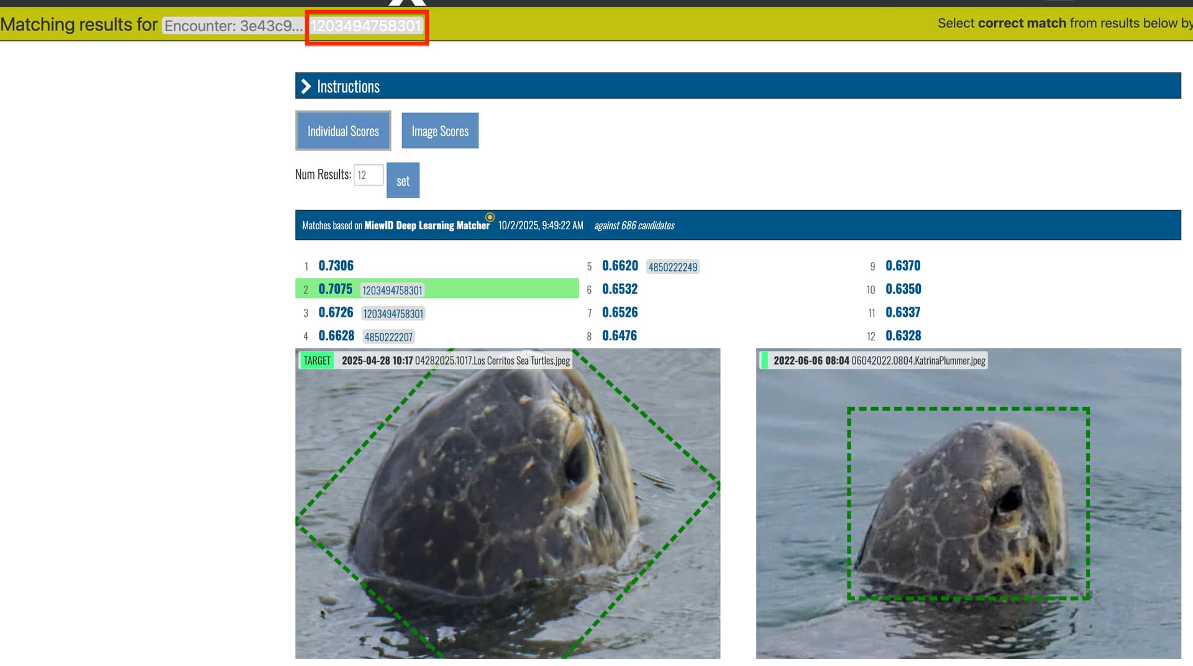Click the Num Results input field
The height and width of the screenshot is (666, 1193).
pyautogui.click(x=368, y=175)
